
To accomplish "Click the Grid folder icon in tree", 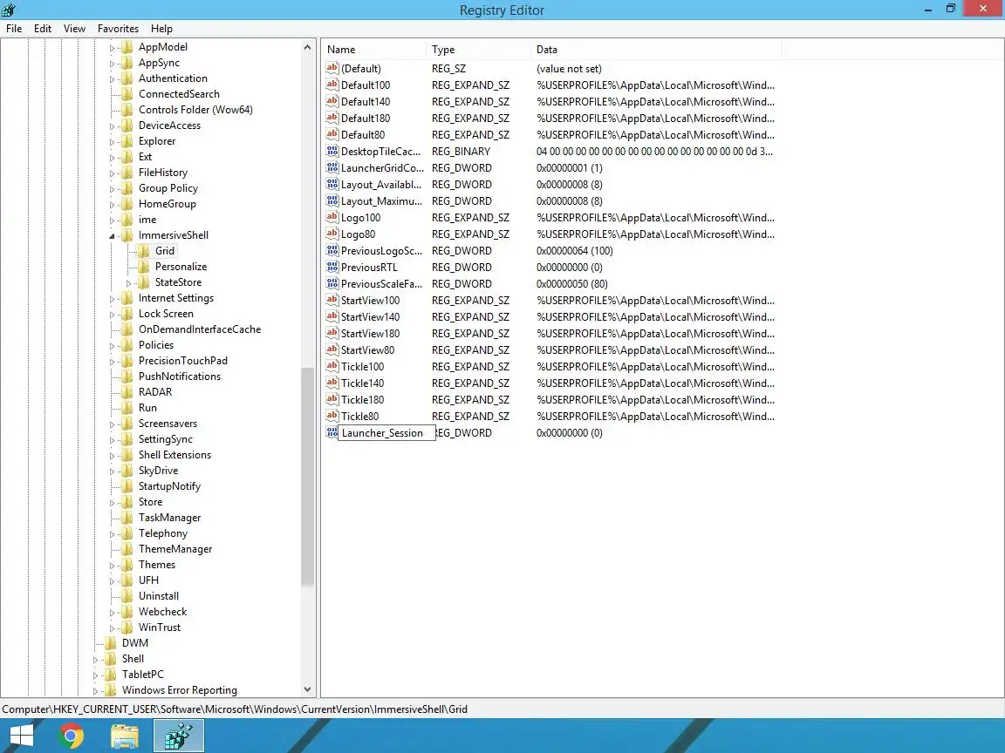I will point(144,251).
